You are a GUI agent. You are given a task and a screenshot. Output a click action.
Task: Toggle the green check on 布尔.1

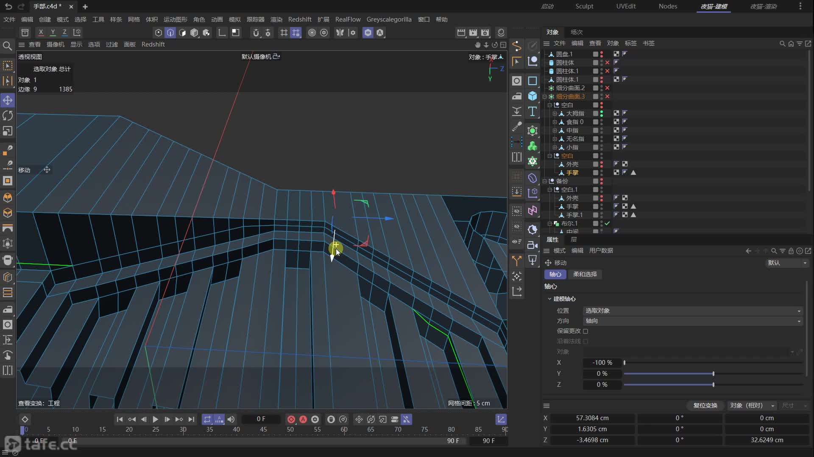[x=607, y=223]
